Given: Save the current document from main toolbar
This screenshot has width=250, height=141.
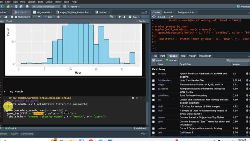Looking at the screenshot, I should tap(16, 7).
